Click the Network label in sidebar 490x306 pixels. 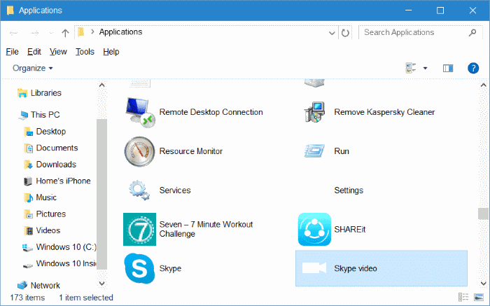coord(45,286)
